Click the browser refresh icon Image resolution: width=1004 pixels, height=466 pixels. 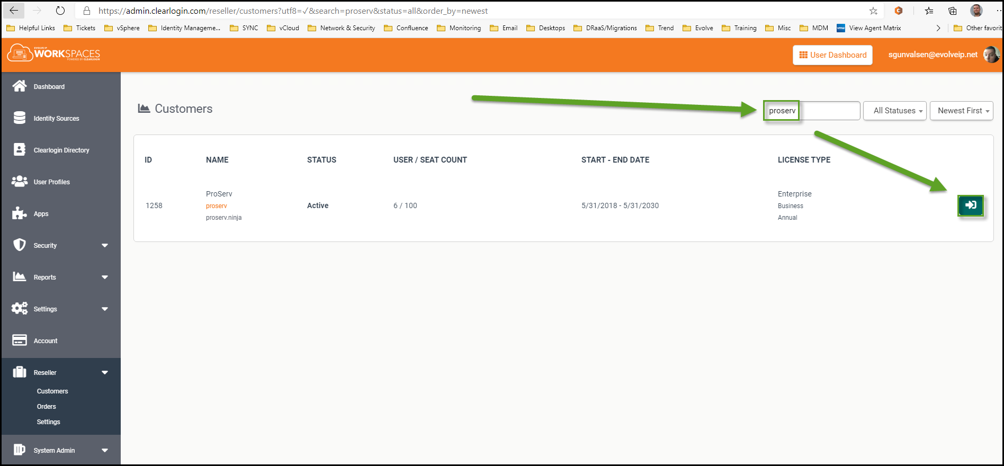(x=60, y=11)
